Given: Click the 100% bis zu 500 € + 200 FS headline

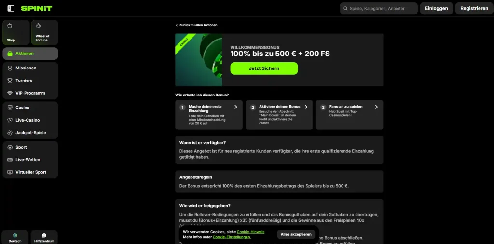Looking at the screenshot, I should pyautogui.click(x=280, y=54).
